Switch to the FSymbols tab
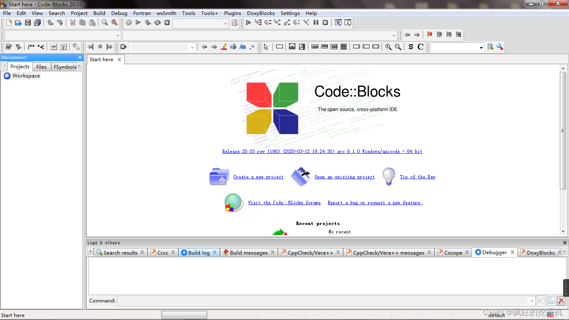569x320 pixels. [65, 67]
